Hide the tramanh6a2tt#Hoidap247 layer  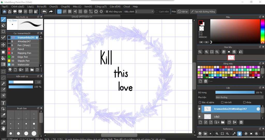point(200,109)
